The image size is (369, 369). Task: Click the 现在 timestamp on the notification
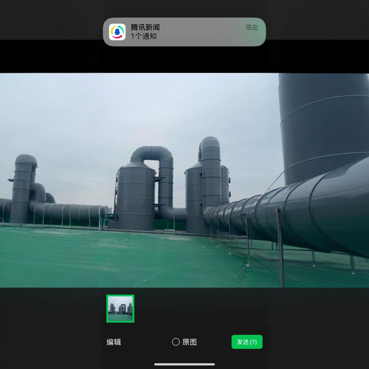pyautogui.click(x=252, y=27)
